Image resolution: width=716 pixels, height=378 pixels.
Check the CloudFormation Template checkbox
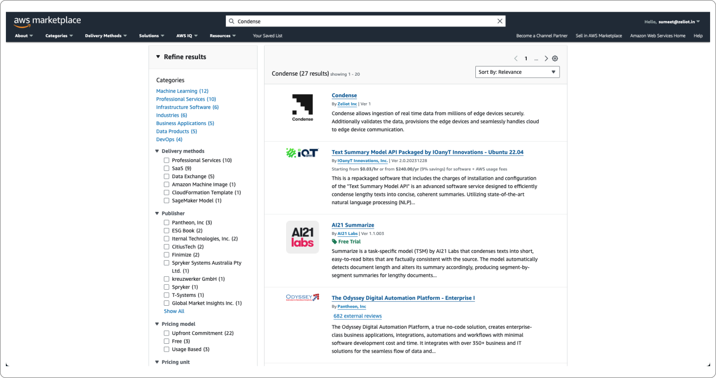(167, 192)
